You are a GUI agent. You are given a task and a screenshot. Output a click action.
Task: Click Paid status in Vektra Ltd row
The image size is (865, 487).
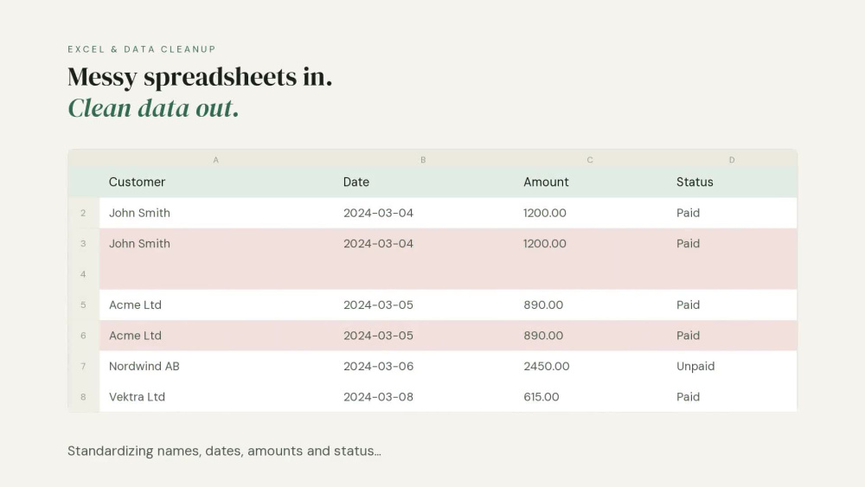click(688, 396)
